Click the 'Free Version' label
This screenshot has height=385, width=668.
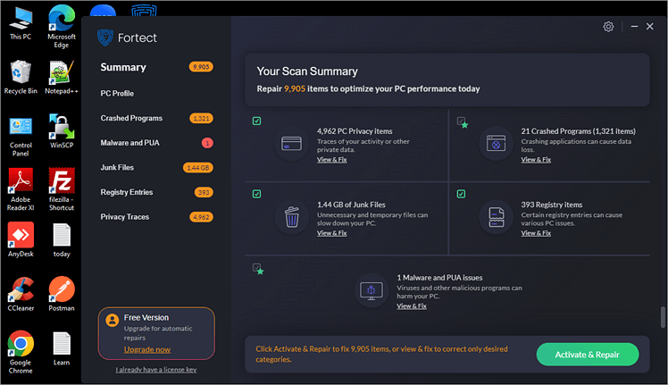(146, 318)
